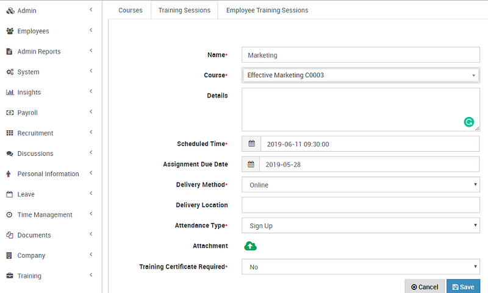Expand the Leave menu chevron
Screen dimensions: 488x293
[91, 194]
